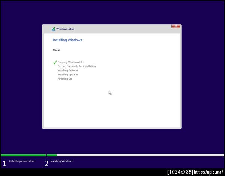Select 'Getting files ready for installation' step

pos(76,66)
